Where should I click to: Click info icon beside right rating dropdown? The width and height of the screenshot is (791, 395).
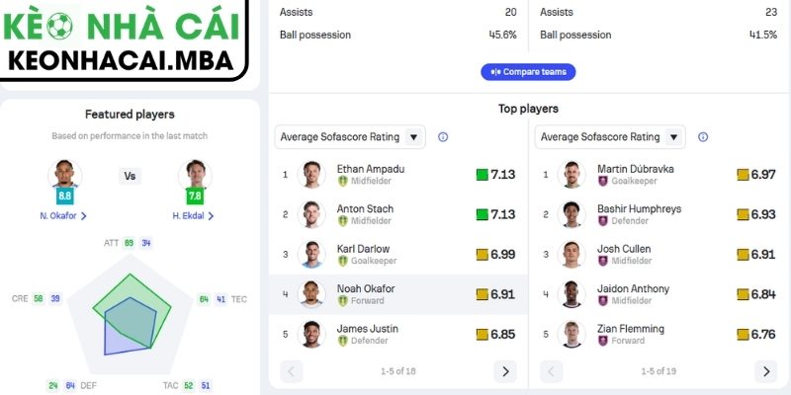(703, 137)
